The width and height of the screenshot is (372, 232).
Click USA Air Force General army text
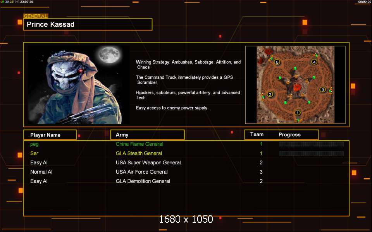(142, 172)
